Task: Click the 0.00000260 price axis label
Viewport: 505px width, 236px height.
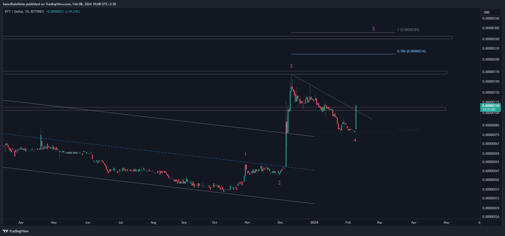Action: point(491,39)
